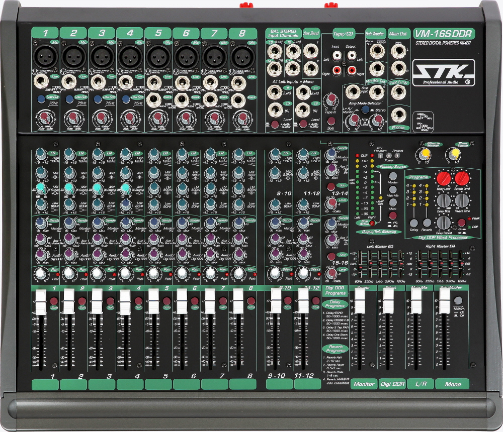
Task: Turn the red Delay Level knob
Action: pyautogui.click(x=444, y=178)
